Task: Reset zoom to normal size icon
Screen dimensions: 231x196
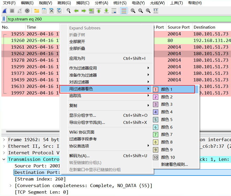Action: [x=148, y=11]
